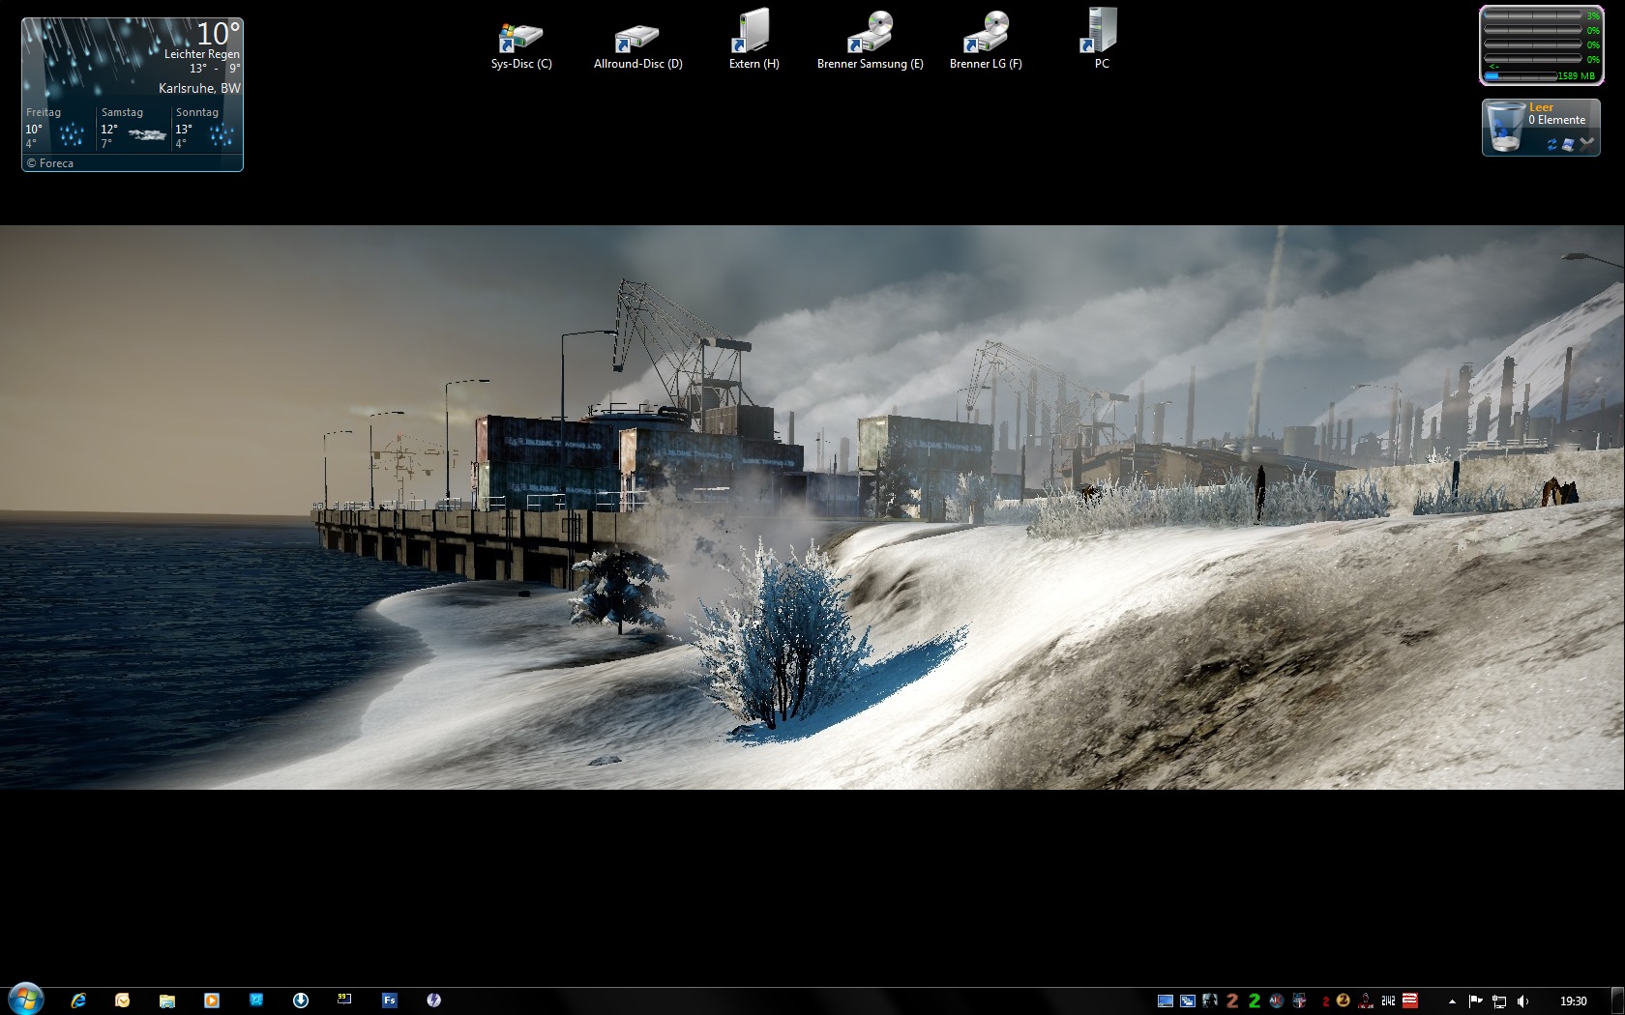Click the green '<-' arrow in the CPU gadget
The image size is (1625, 1015).
(1493, 66)
